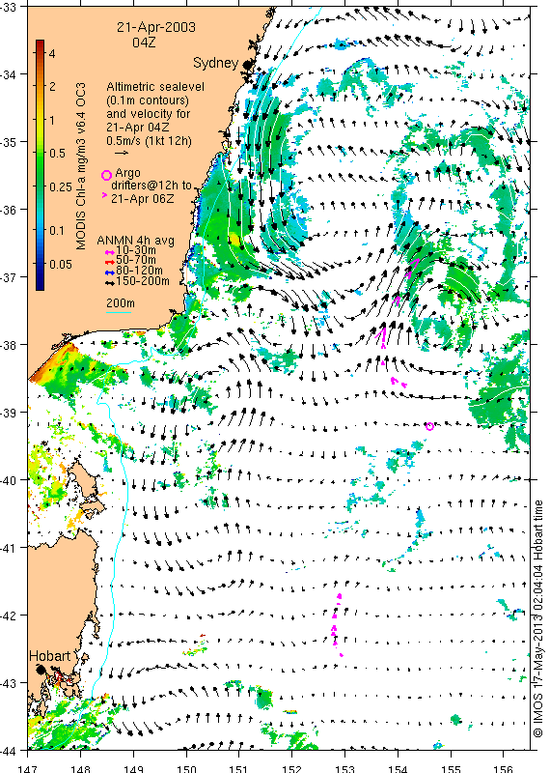Click the colorbar tick label 0.05

tap(61, 264)
